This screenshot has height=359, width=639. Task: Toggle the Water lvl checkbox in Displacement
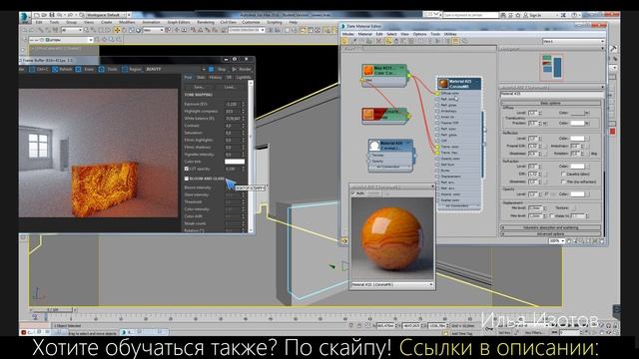(x=552, y=215)
